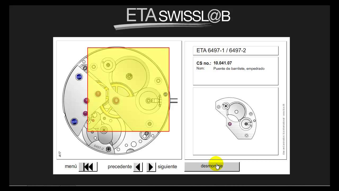Click the 6497-2 engraving on the movement
Screen dimensions: 339x191
coord(99,147)
